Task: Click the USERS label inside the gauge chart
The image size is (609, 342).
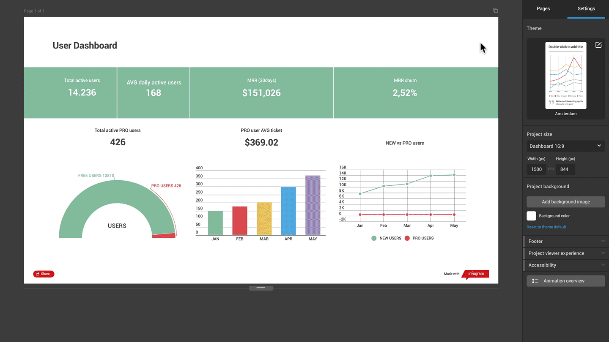Action: [117, 226]
